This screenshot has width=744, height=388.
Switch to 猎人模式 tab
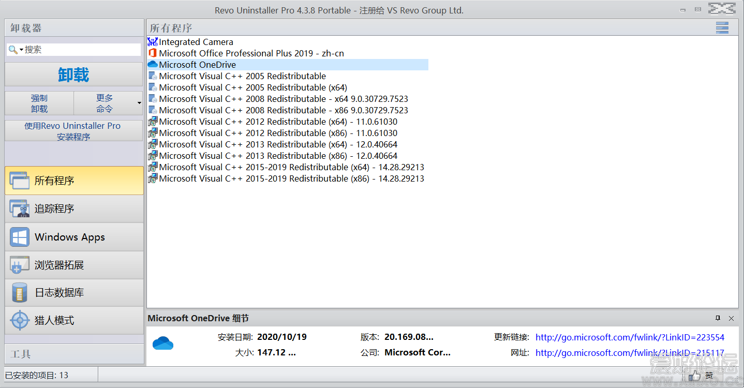74,320
